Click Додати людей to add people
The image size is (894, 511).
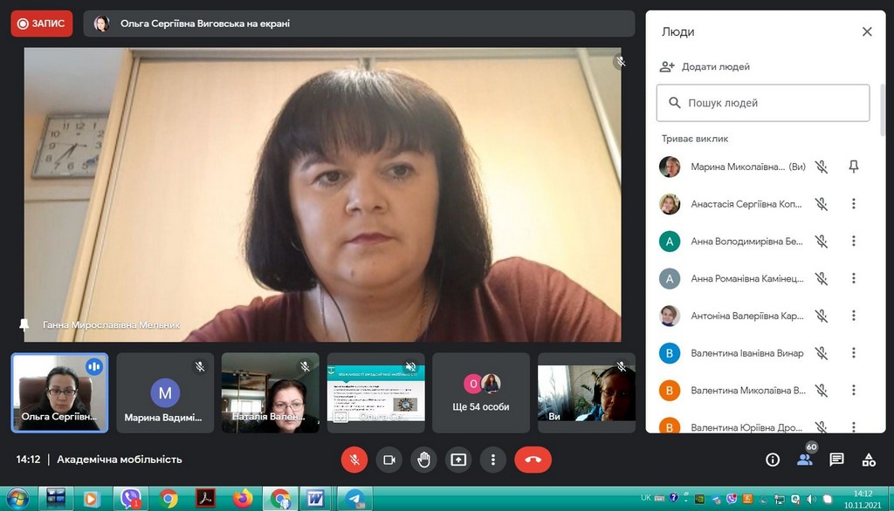point(705,66)
